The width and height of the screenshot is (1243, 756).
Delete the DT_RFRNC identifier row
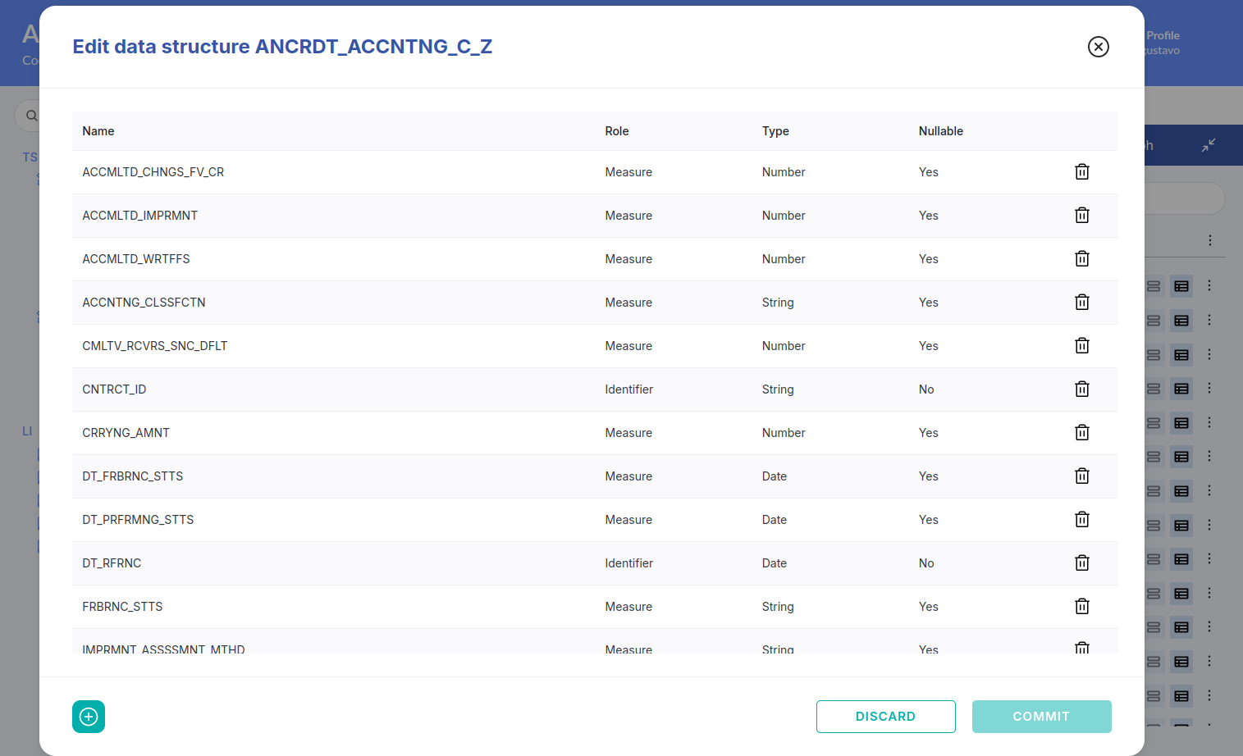click(x=1081, y=563)
